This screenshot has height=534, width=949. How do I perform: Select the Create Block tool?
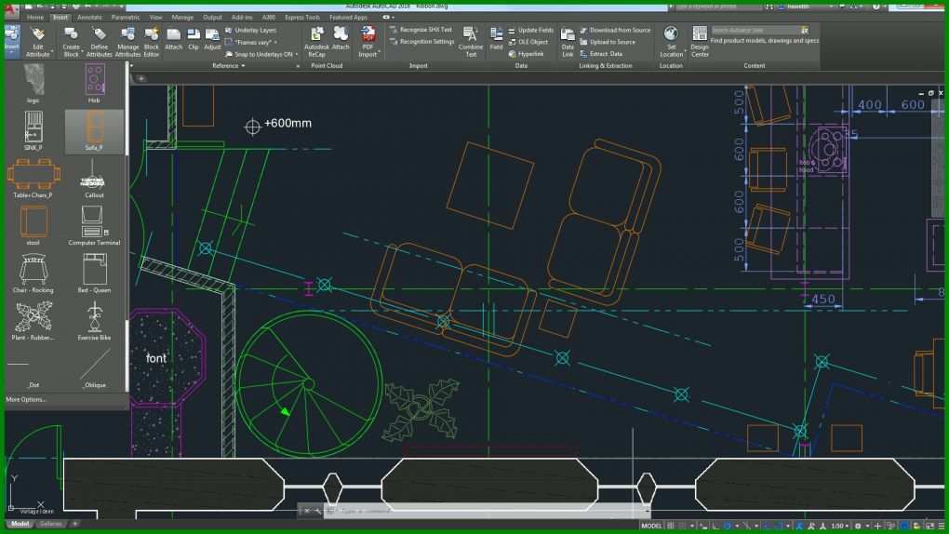[x=71, y=43]
